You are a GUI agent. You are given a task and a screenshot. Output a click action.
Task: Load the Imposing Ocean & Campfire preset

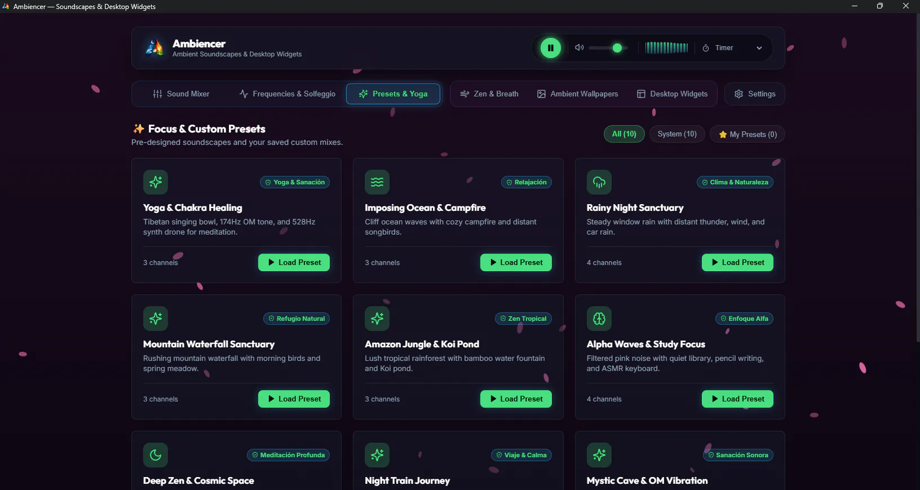(x=516, y=263)
